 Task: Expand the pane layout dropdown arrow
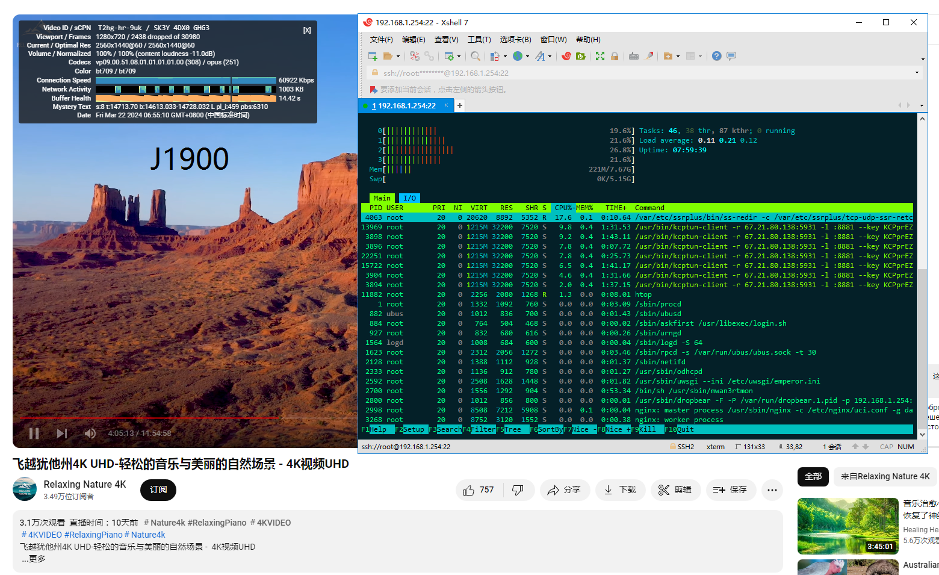pos(700,57)
